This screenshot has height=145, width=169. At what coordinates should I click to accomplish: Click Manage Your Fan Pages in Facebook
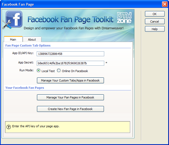(70, 97)
